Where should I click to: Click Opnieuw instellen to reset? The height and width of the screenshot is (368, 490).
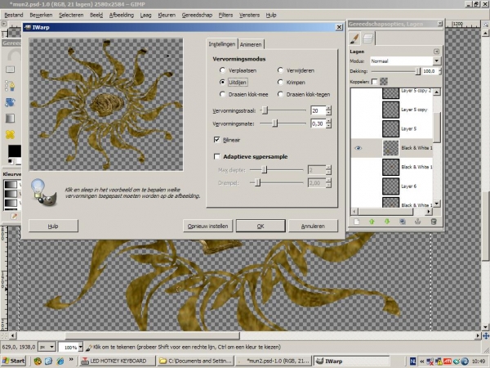[207, 226]
